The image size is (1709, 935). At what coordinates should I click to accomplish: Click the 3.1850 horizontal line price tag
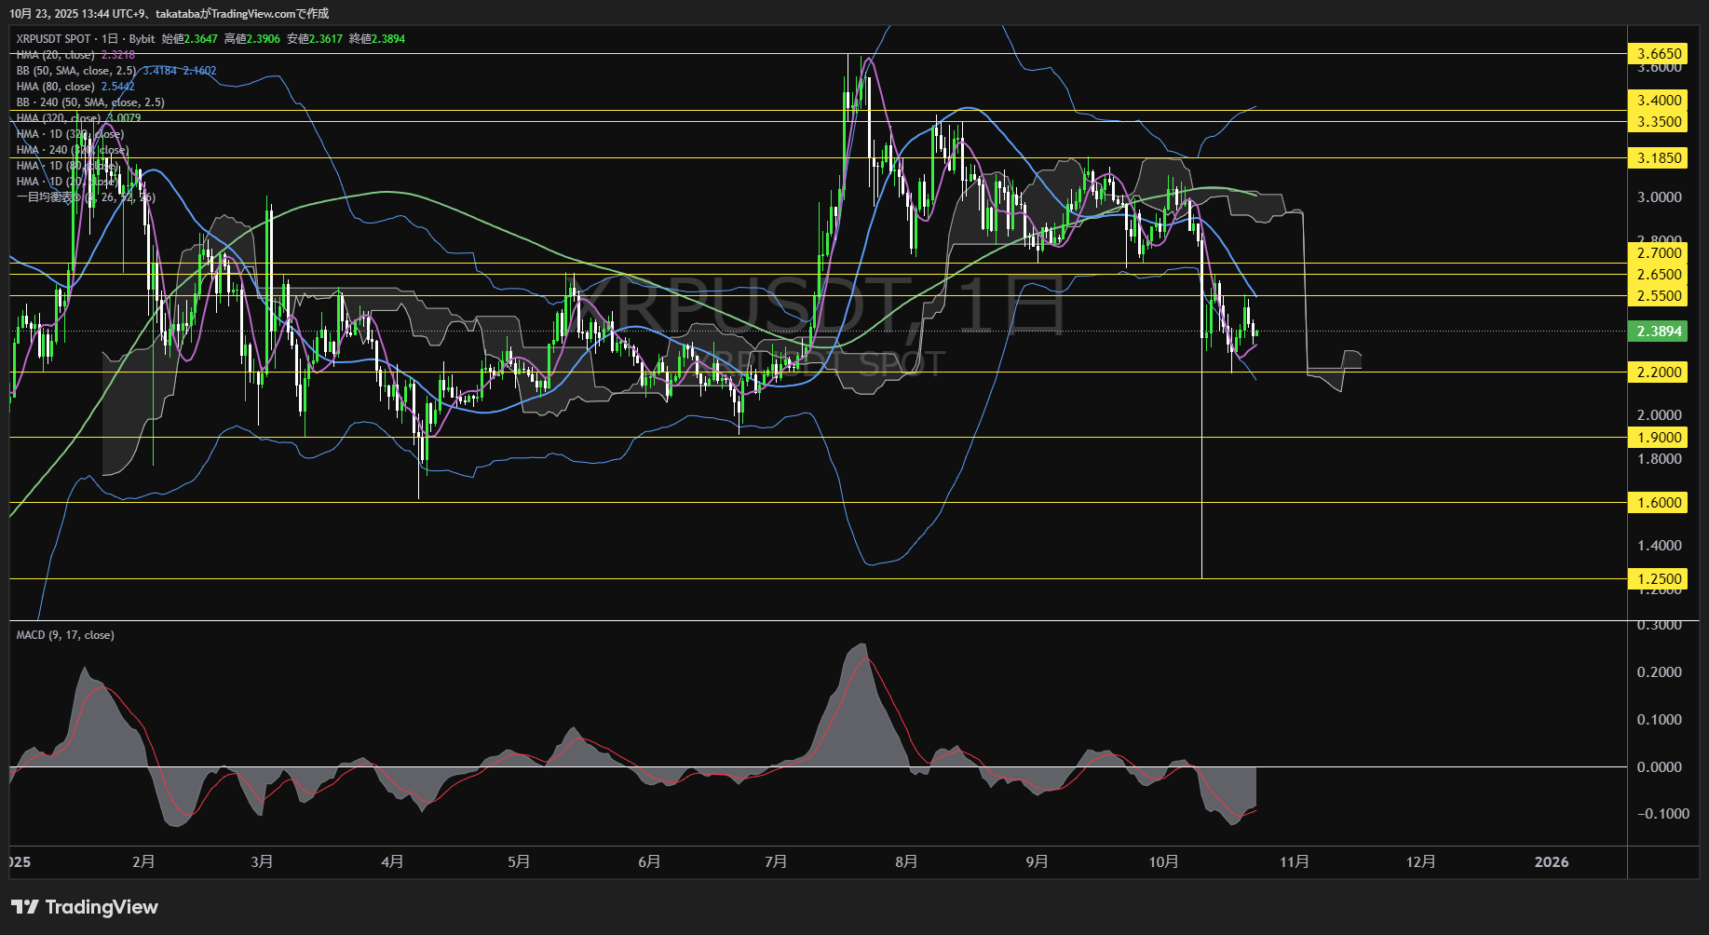coord(1659,158)
